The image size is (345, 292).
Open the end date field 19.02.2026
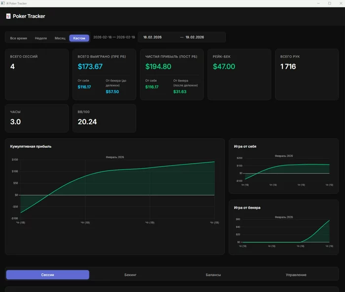pyautogui.click(x=195, y=37)
